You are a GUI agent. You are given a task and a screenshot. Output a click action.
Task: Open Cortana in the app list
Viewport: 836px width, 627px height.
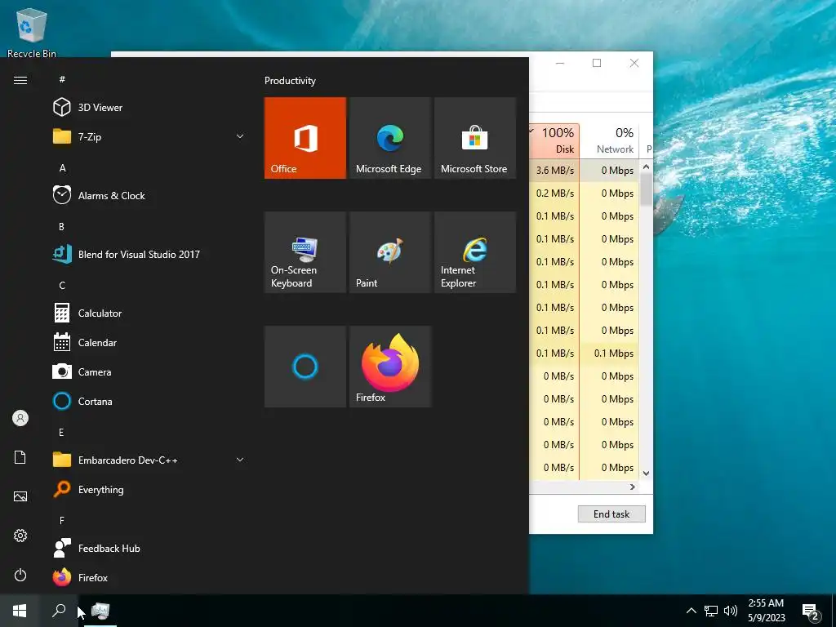click(147, 401)
